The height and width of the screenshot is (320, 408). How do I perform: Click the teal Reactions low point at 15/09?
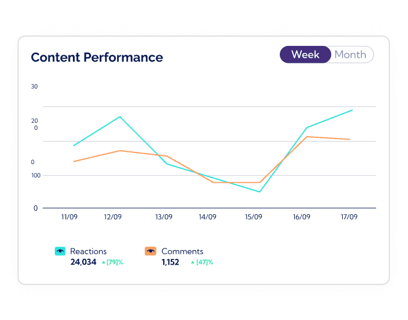pyautogui.click(x=260, y=191)
